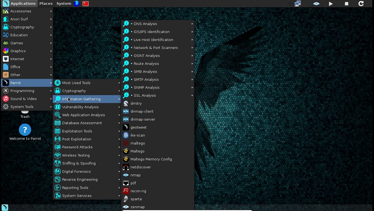Open the System menu
Viewport: 374px width, 211px height.
point(64,4)
